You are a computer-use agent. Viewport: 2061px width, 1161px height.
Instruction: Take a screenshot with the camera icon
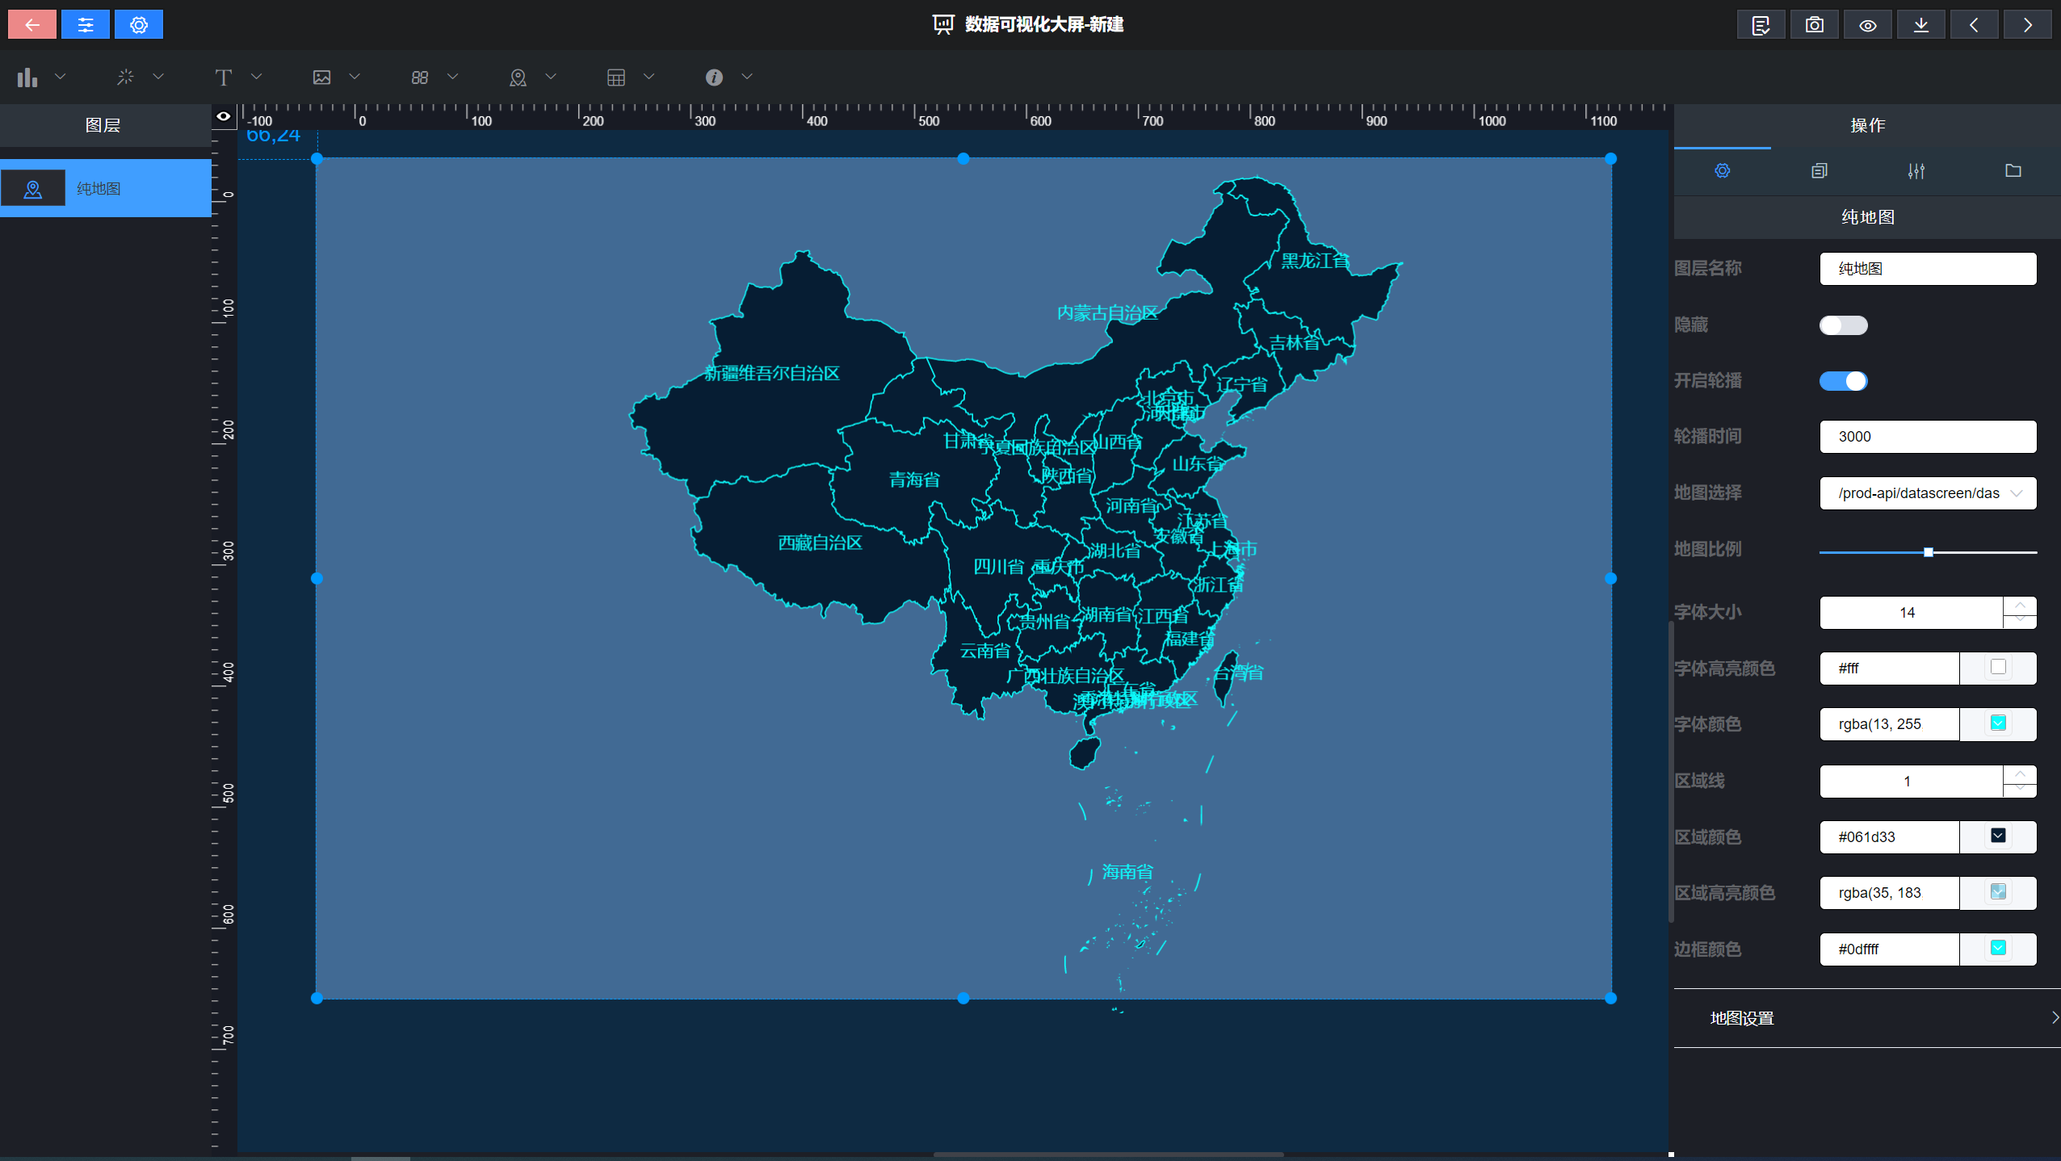pos(1814,25)
